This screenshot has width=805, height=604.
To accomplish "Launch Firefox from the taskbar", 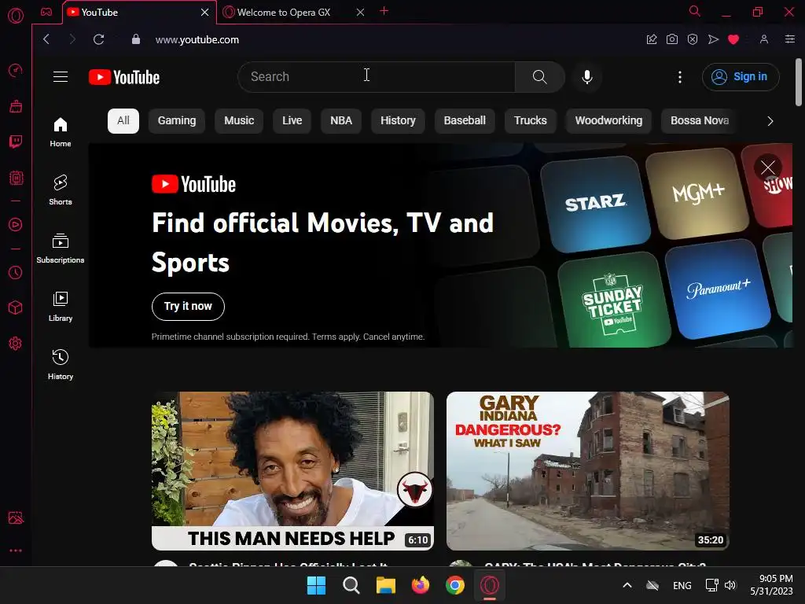I will coord(421,585).
